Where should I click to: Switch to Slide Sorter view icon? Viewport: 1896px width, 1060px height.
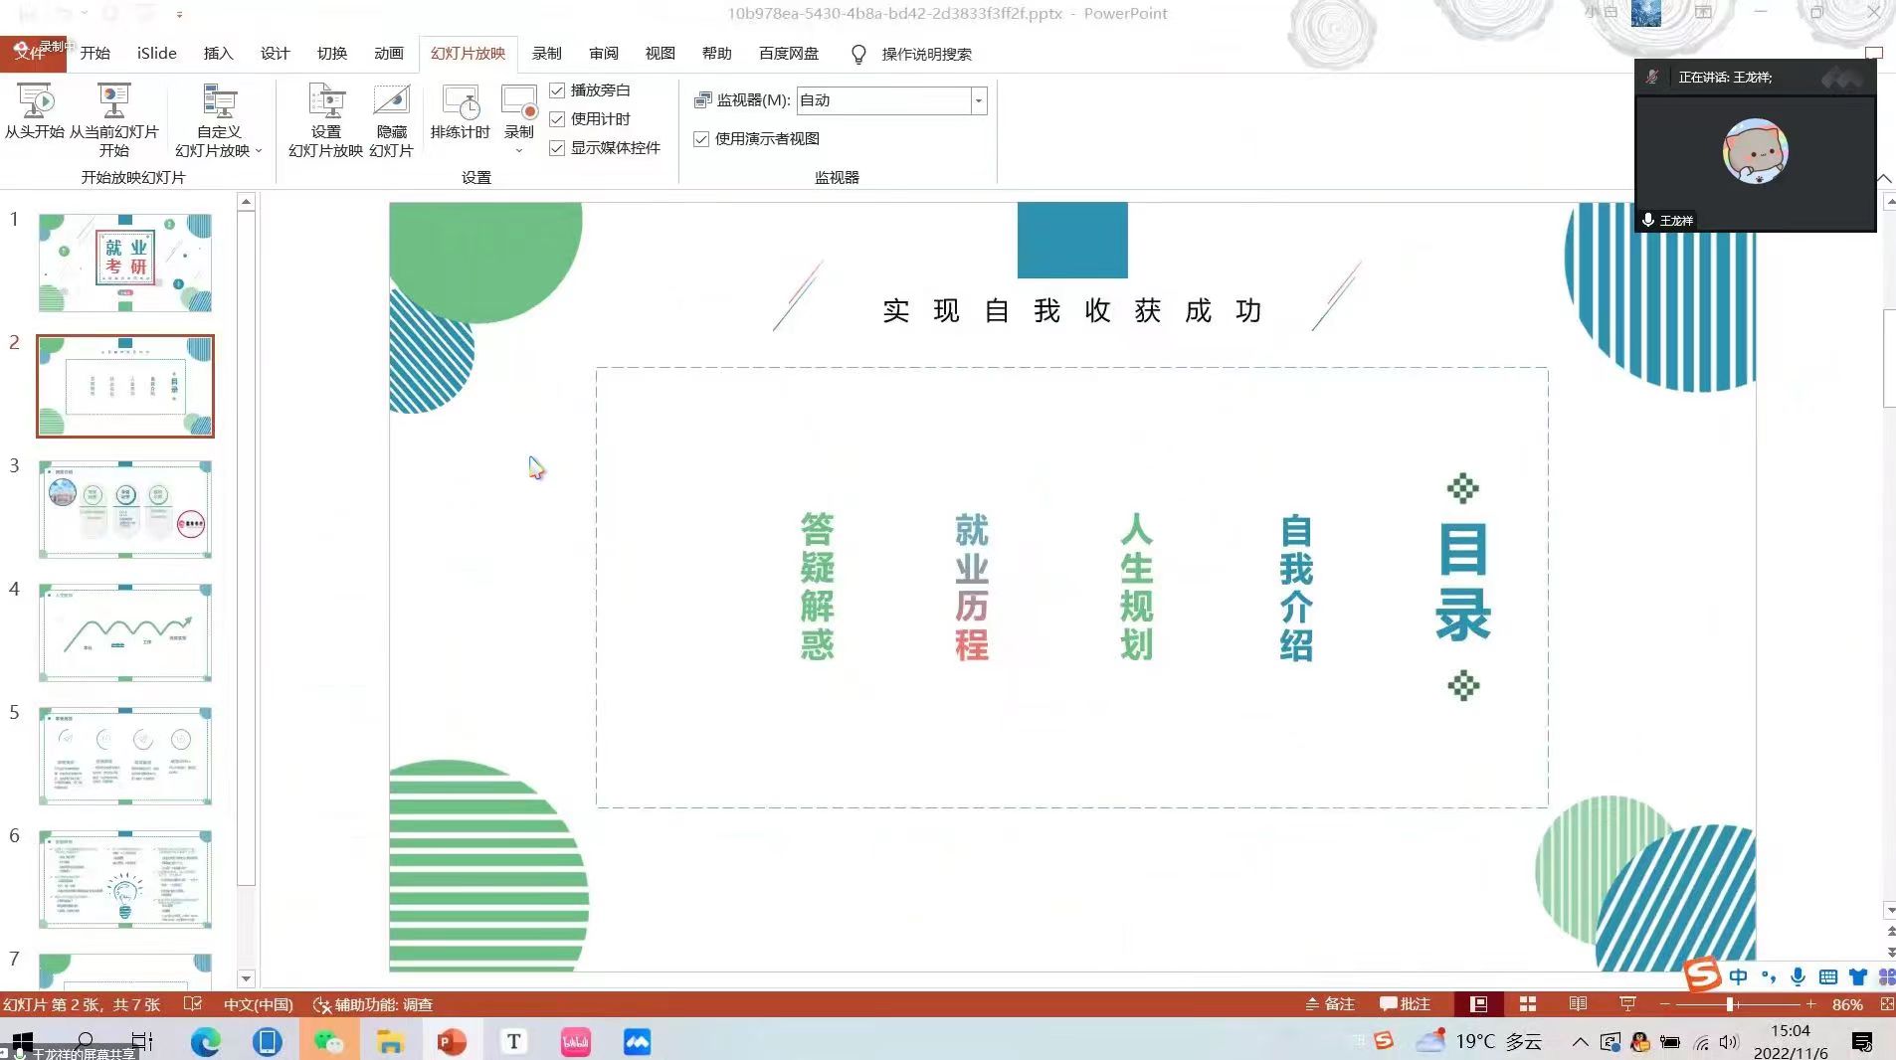pos(1528,1004)
